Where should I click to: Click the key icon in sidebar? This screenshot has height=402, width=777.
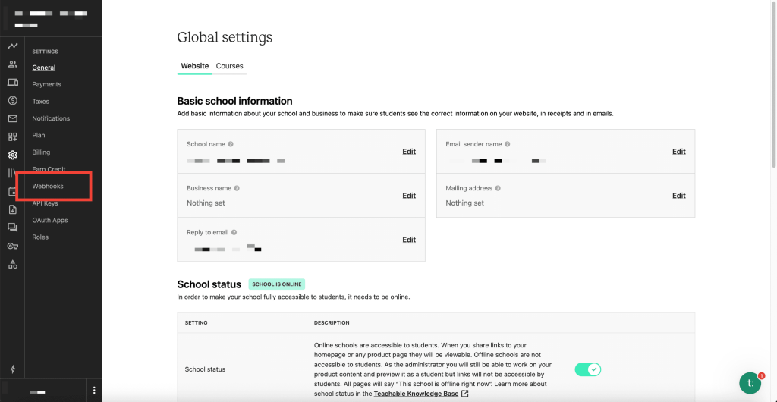point(12,246)
